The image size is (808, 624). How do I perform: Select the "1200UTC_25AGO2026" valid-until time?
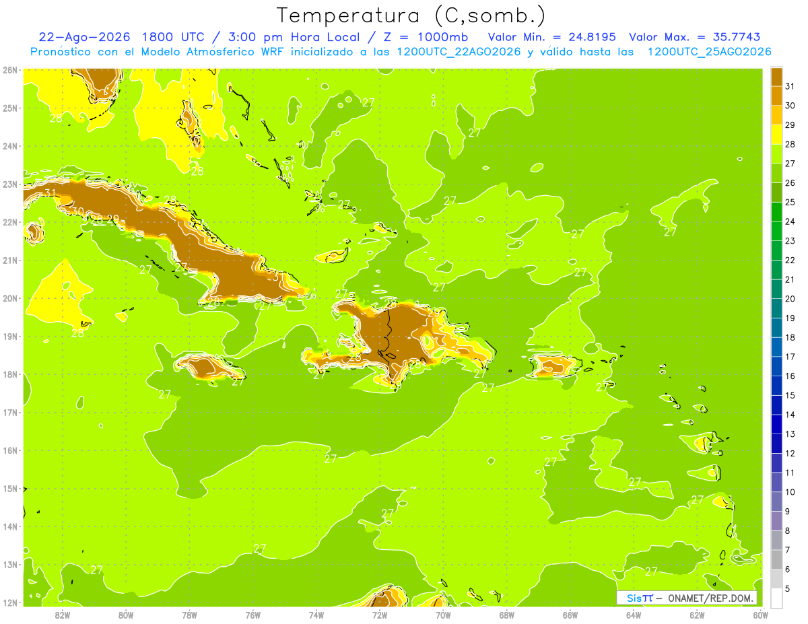709,52
